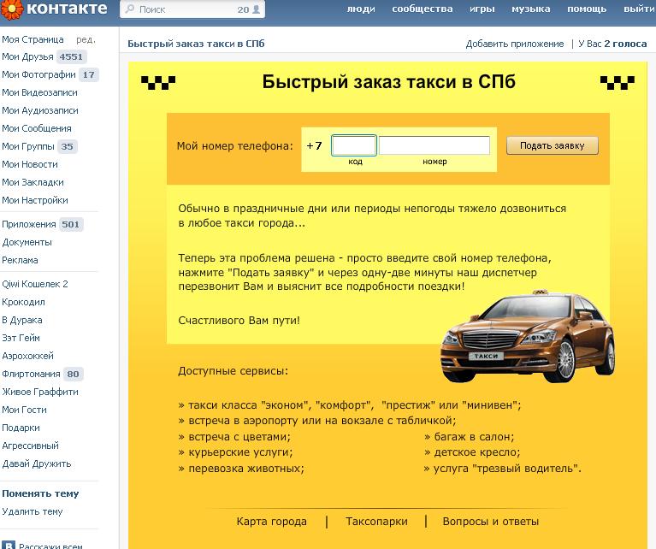
Task: Open the Живое Граффити app
Action: pyautogui.click(x=39, y=392)
